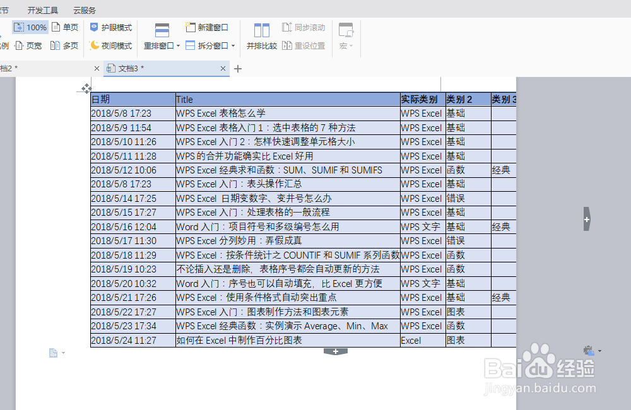This screenshot has height=410, width=631.
Task: Add a column with right-side plus handle
Action: (587, 220)
